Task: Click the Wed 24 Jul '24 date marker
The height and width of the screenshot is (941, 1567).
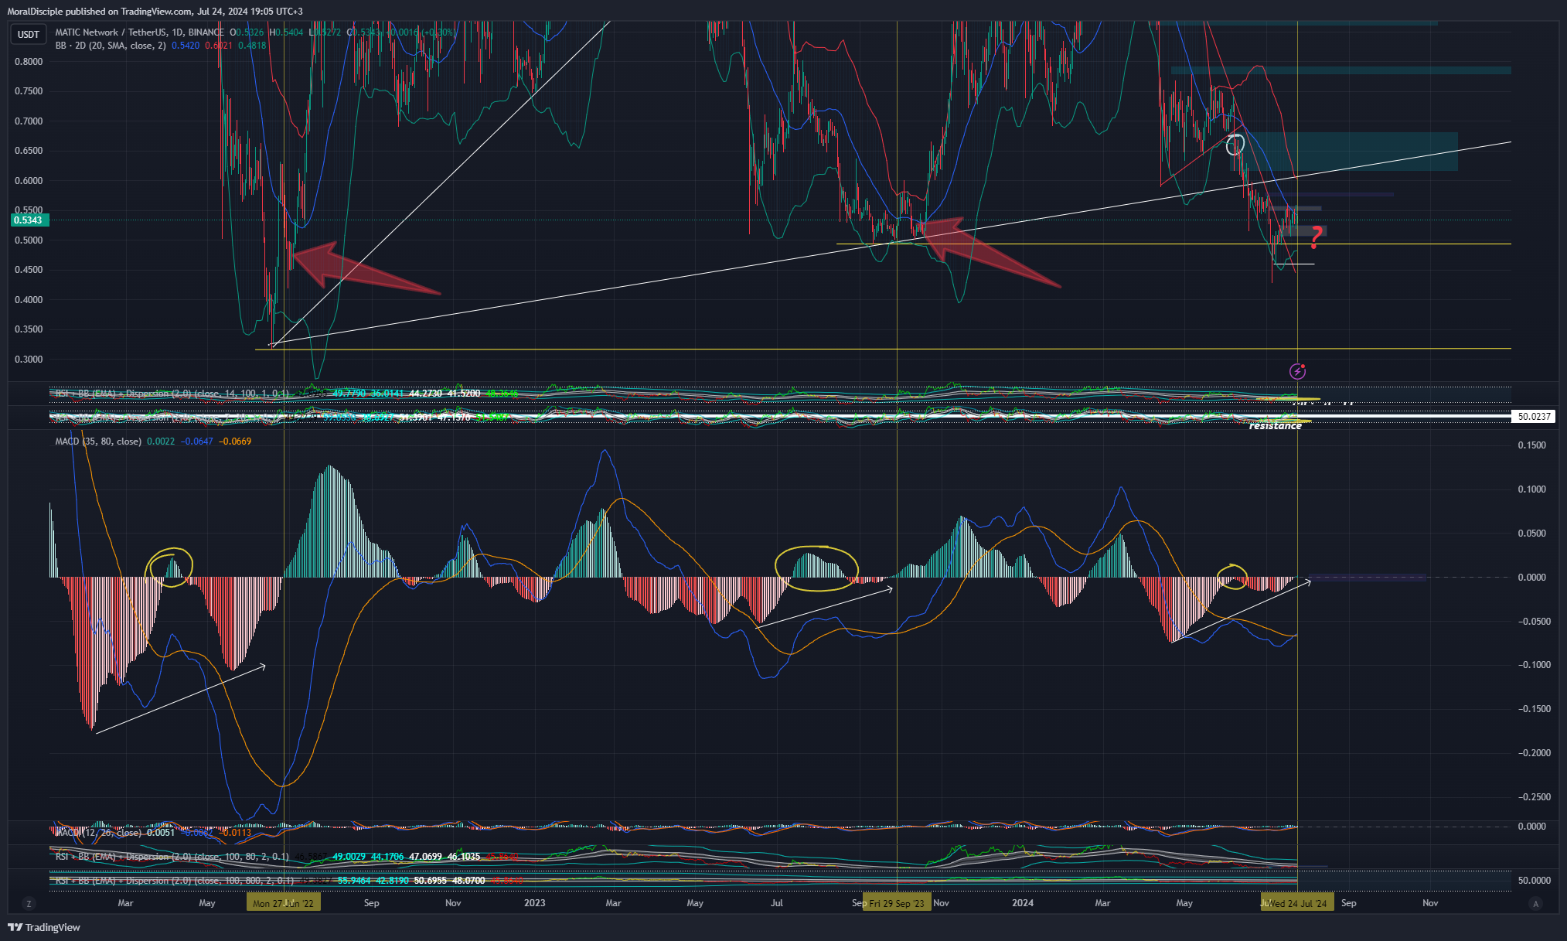Action: (x=1297, y=903)
